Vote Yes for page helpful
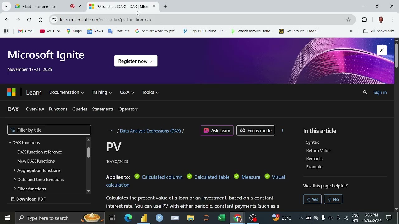 pos(312,199)
